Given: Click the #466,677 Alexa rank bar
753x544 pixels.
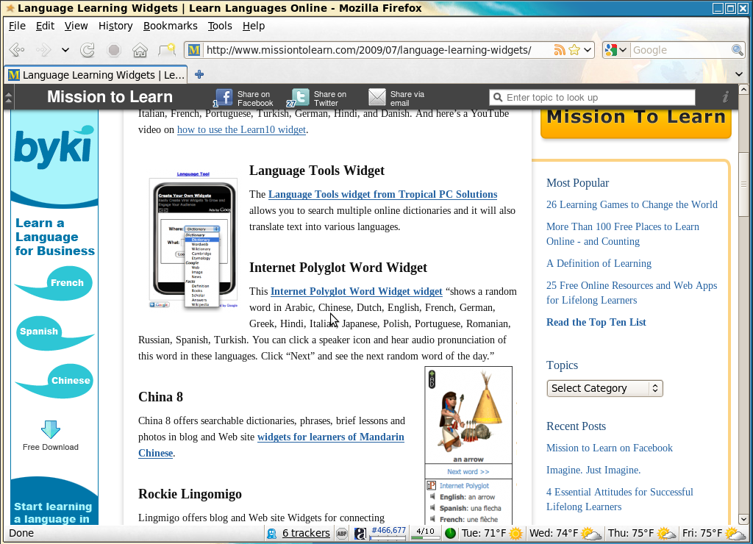Looking at the screenshot, I should pyautogui.click(x=388, y=533).
